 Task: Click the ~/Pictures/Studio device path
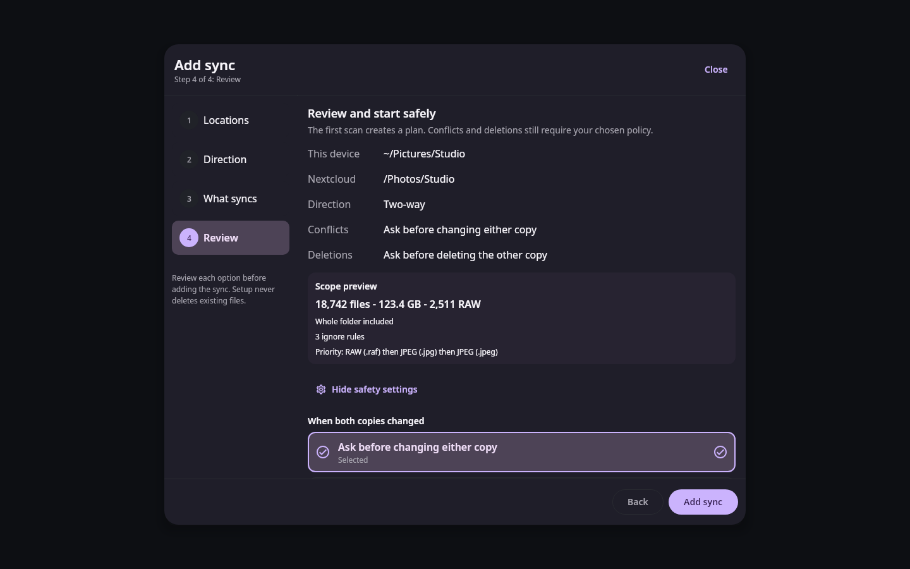(x=424, y=154)
